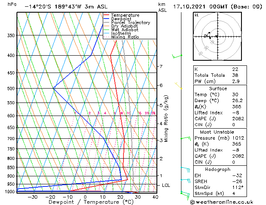Select the Dry Adiabat legend entry
Image resolution: width=266 pixels, height=205 pixels.
[x=124, y=26]
